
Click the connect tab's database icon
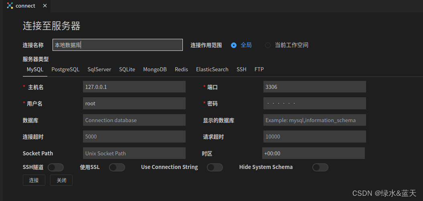click(10, 5)
